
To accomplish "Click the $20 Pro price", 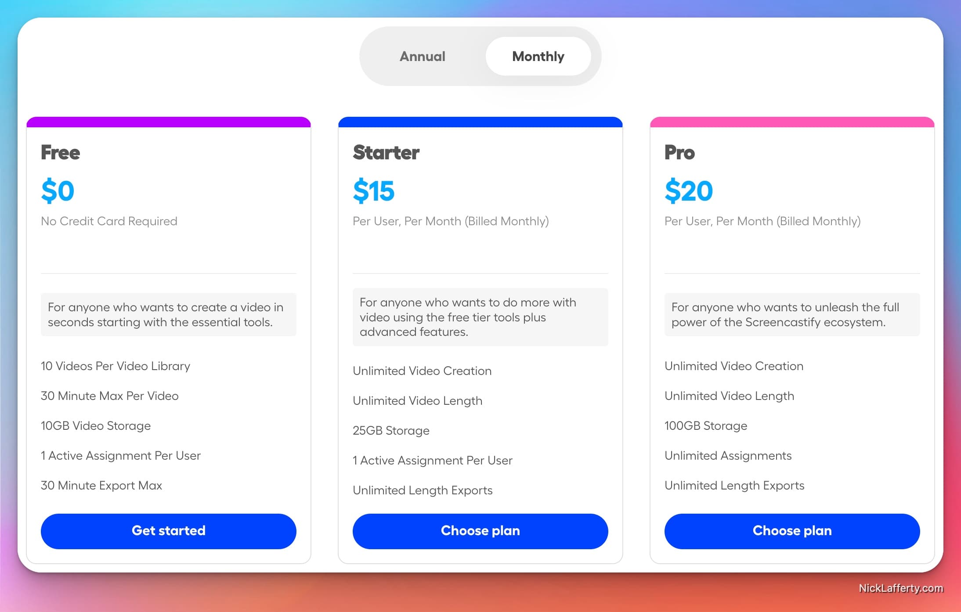I will click(x=688, y=191).
